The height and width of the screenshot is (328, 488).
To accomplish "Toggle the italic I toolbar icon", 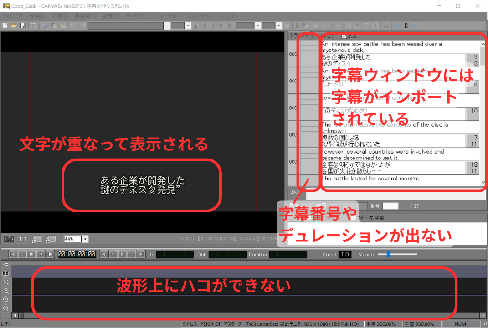I will [x=213, y=26].
